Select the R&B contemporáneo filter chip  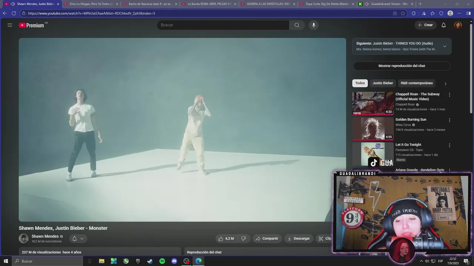[x=417, y=83]
